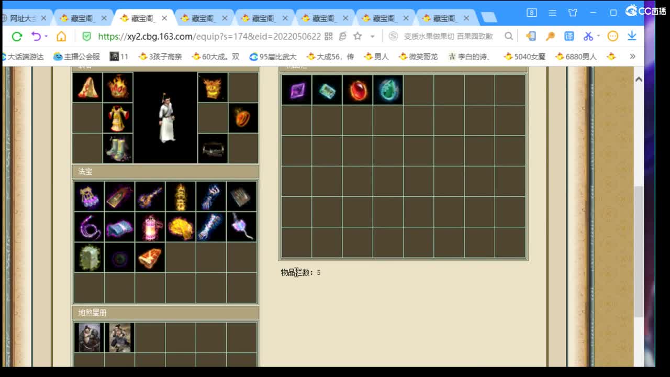Viewport: 670px width, 377px height.
Task: Select the green jade seal treasure icon
Action: coord(89,257)
